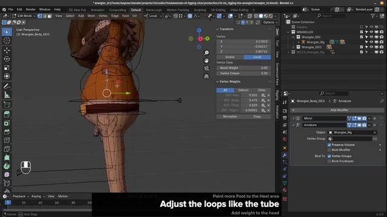Viewport: 387px width, 217px height.
Task: Open the Render menu
Action: point(31,10)
